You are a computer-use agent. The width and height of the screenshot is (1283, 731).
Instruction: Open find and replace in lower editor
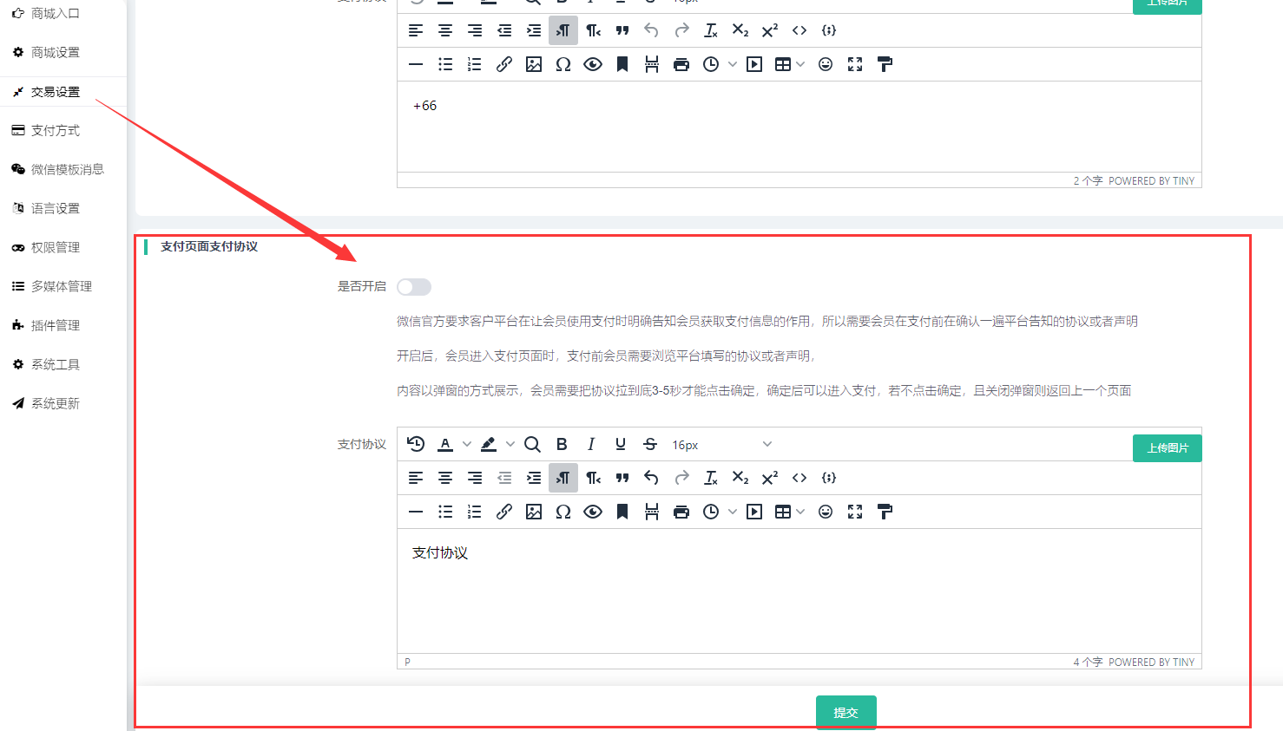532,444
